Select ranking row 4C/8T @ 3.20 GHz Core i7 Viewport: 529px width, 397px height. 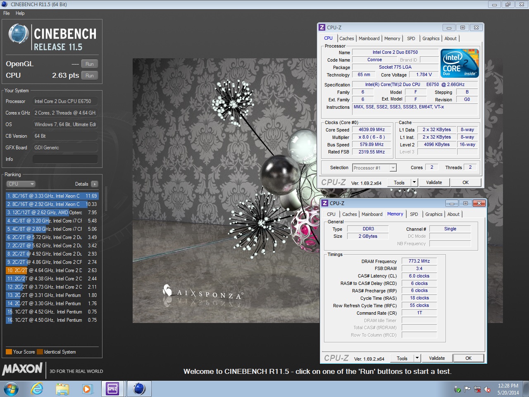[x=52, y=221]
